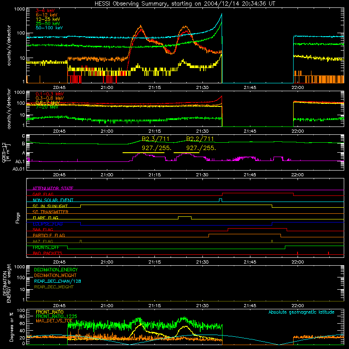Viewport: 349px width, 349px height.
Task: Click the ECLIPSE_FLAG label
Action: pyautogui.click(x=48, y=224)
